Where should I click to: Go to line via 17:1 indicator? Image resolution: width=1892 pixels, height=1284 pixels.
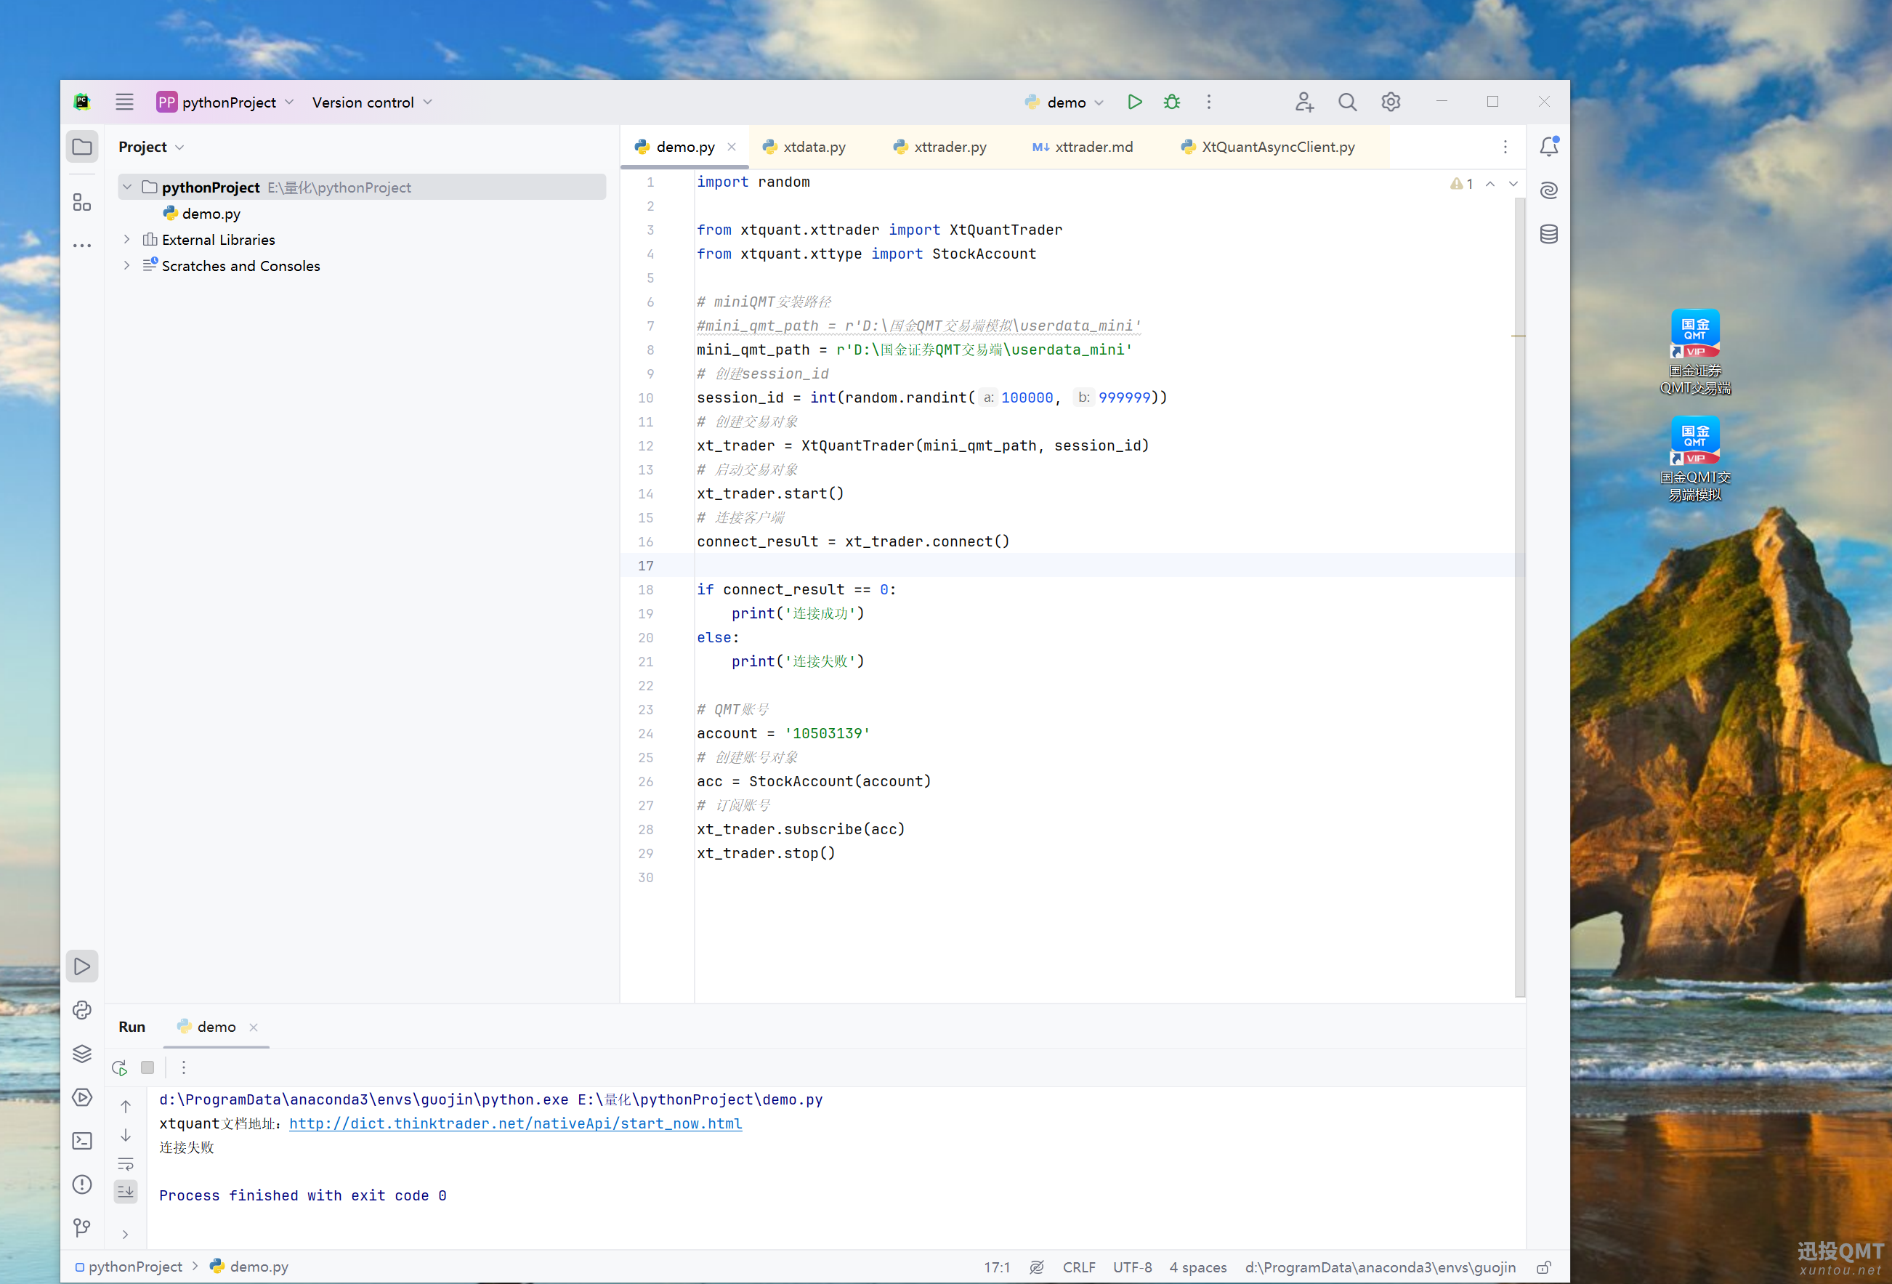tap(996, 1267)
